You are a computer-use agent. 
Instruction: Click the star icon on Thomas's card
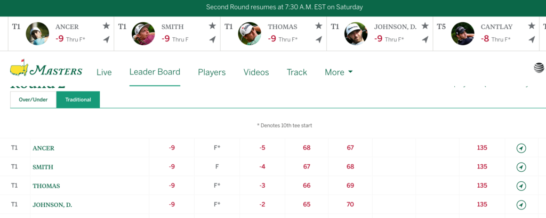coord(319,26)
